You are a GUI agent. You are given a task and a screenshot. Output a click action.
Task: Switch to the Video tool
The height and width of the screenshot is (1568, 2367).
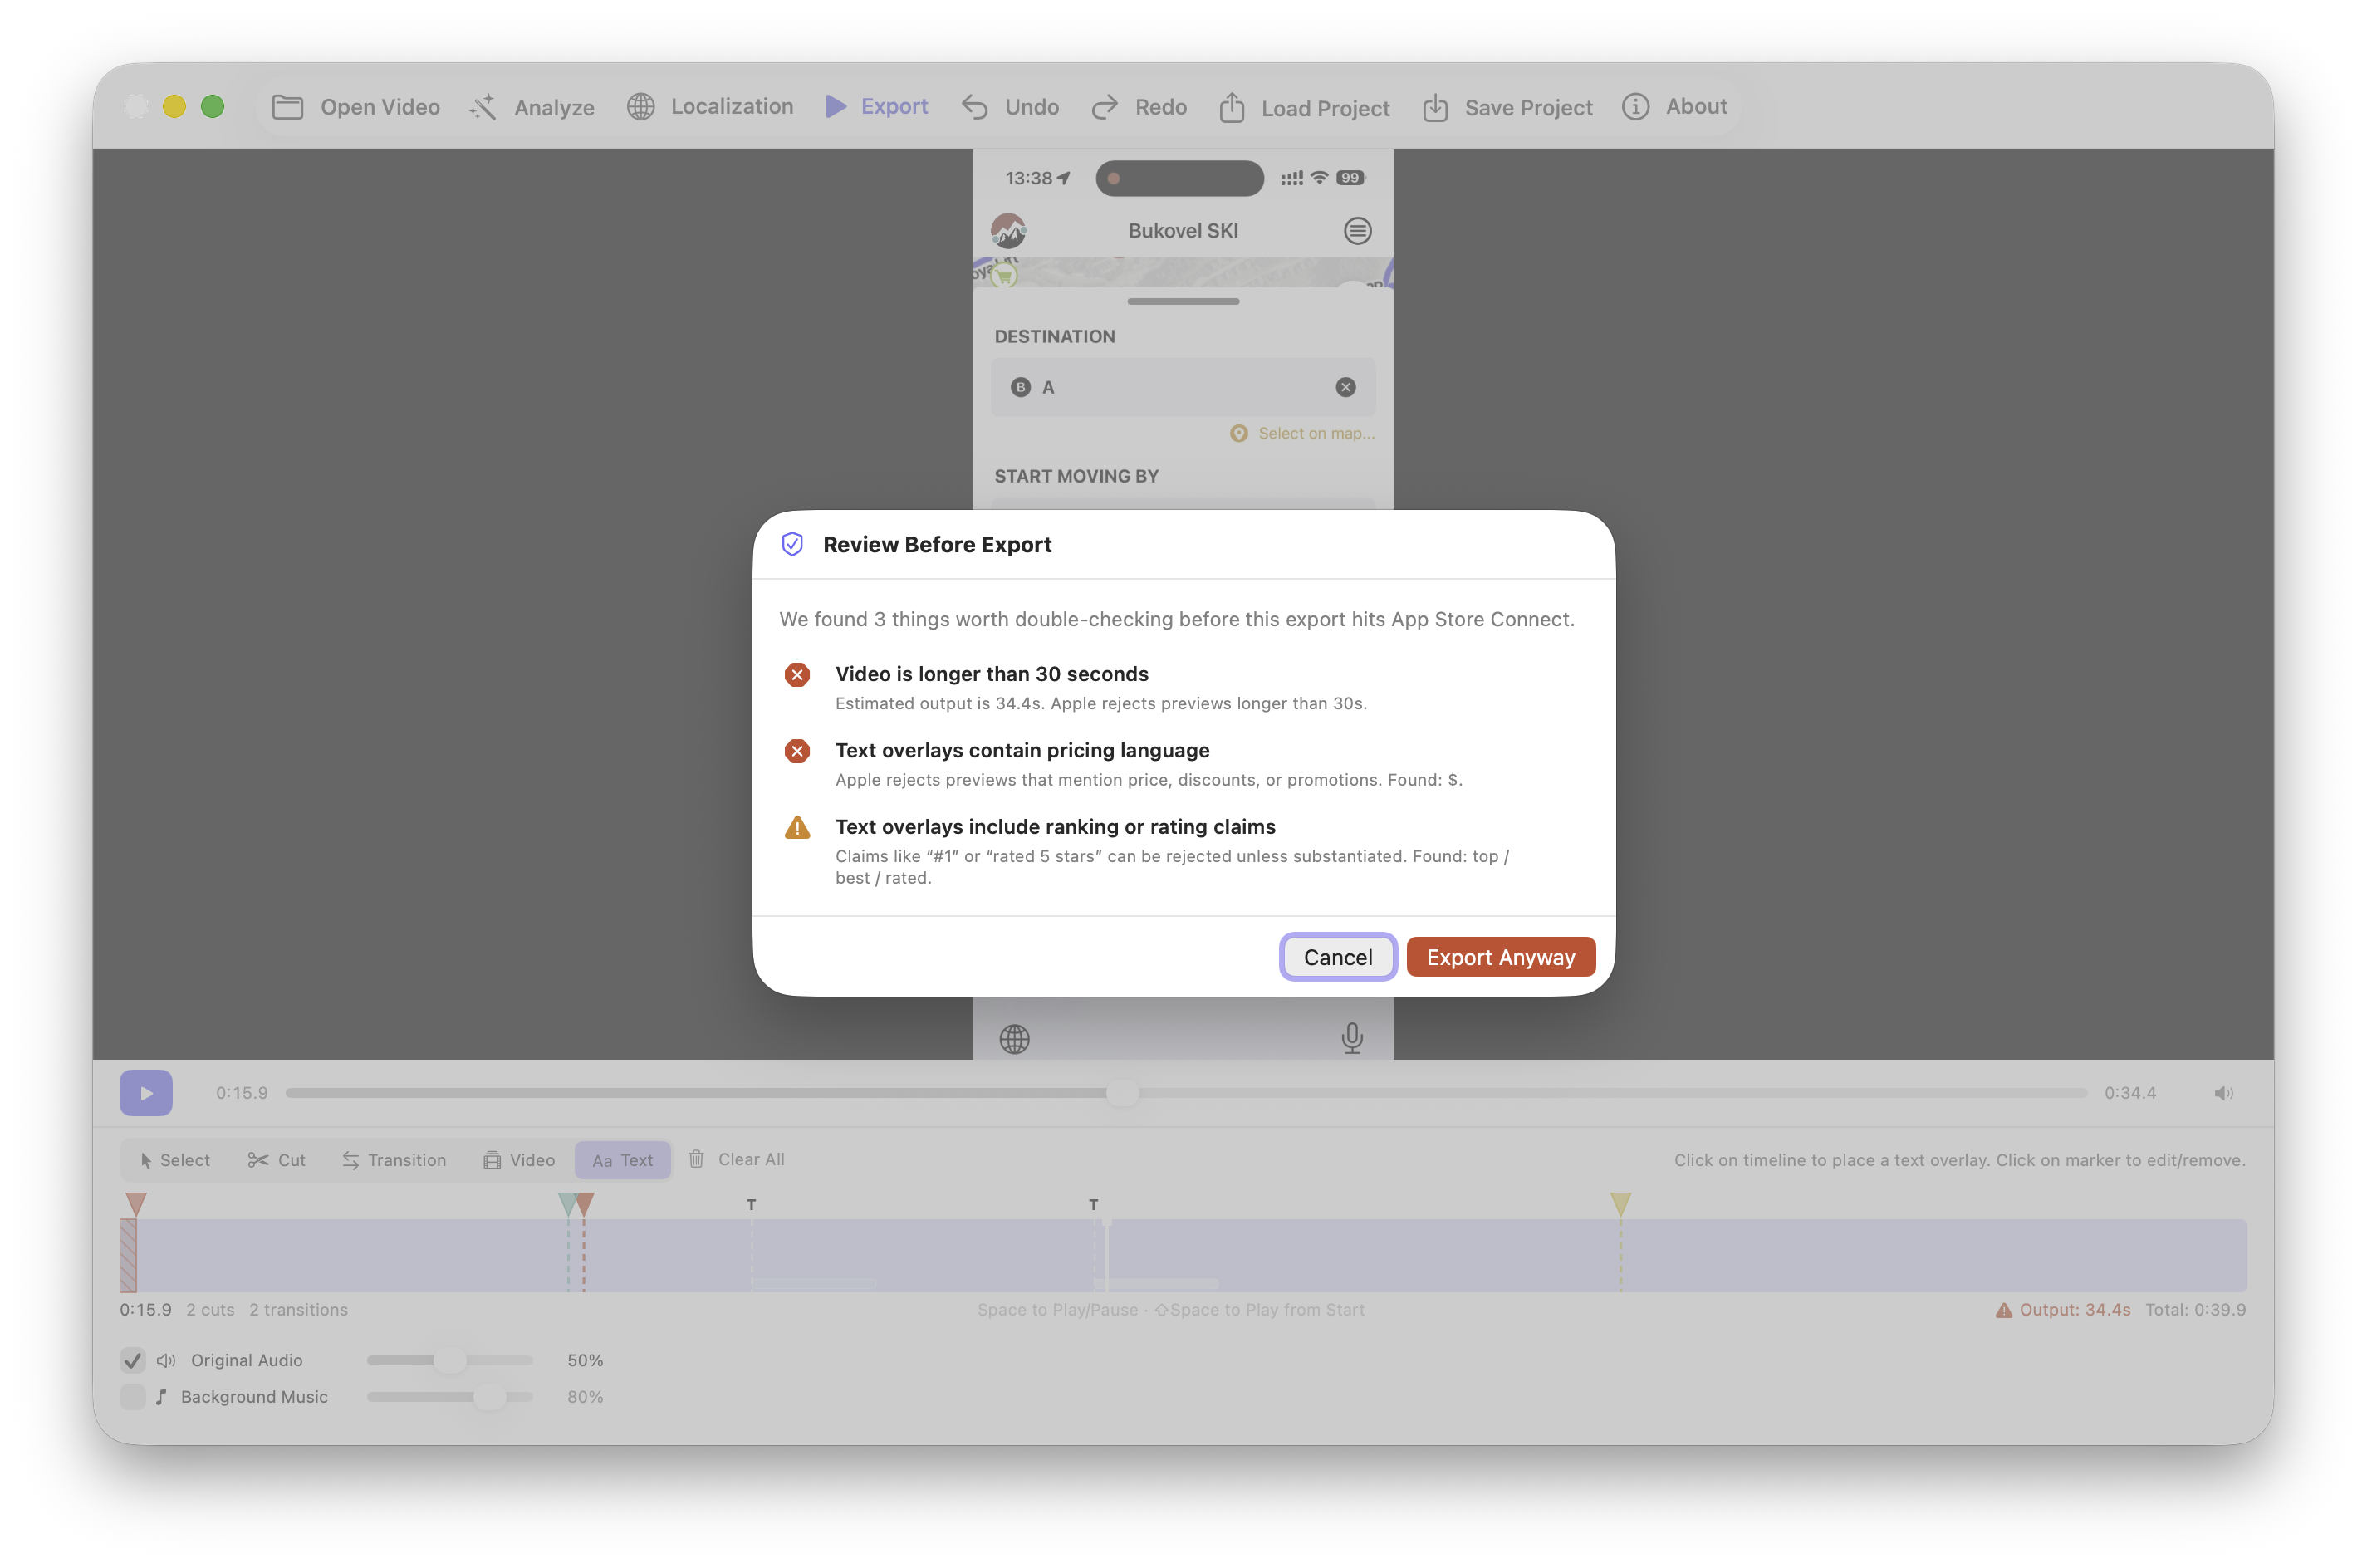point(519,1160)
